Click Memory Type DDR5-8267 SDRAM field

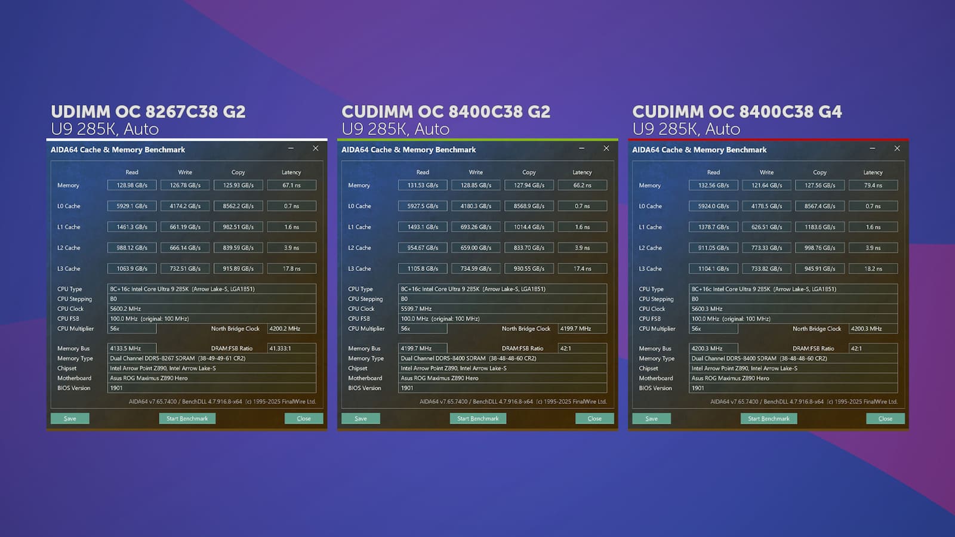pos(211,358)
